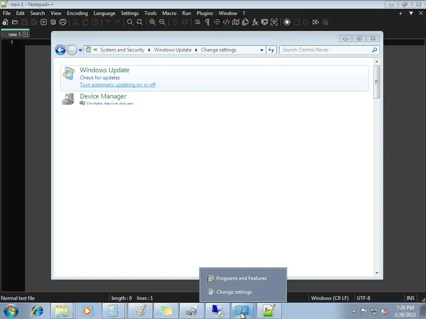Click the System and Security breadcrumb
Screen dimensions: 426x319
coord(122,50)
